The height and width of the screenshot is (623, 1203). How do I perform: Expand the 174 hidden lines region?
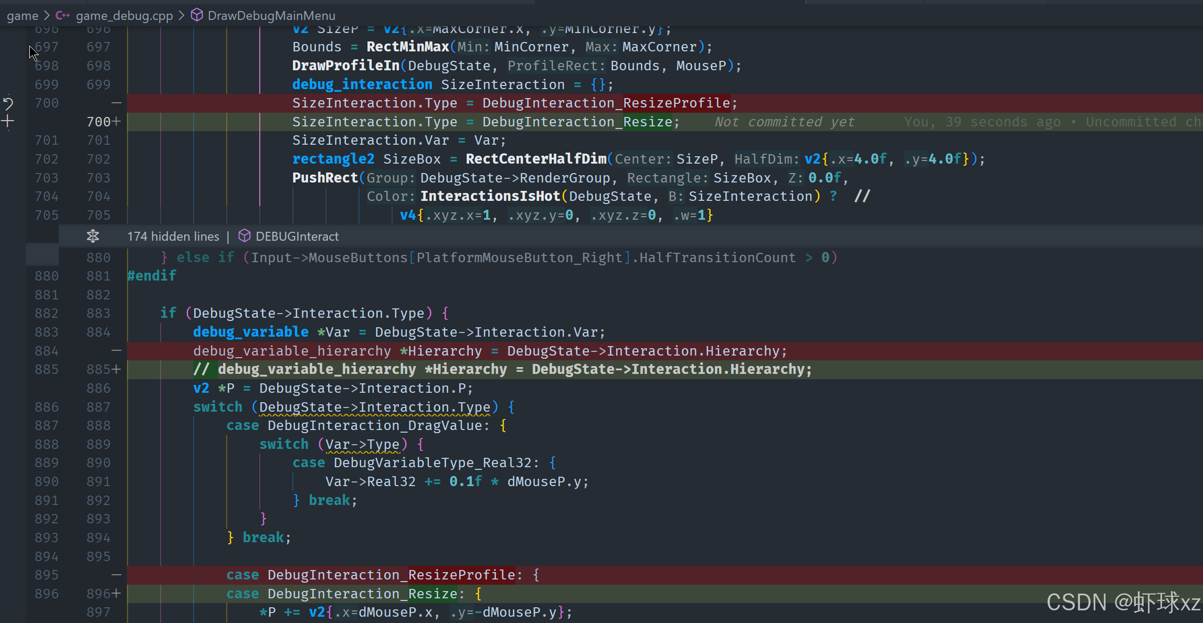pyautogui.click(x=173, y=237)
